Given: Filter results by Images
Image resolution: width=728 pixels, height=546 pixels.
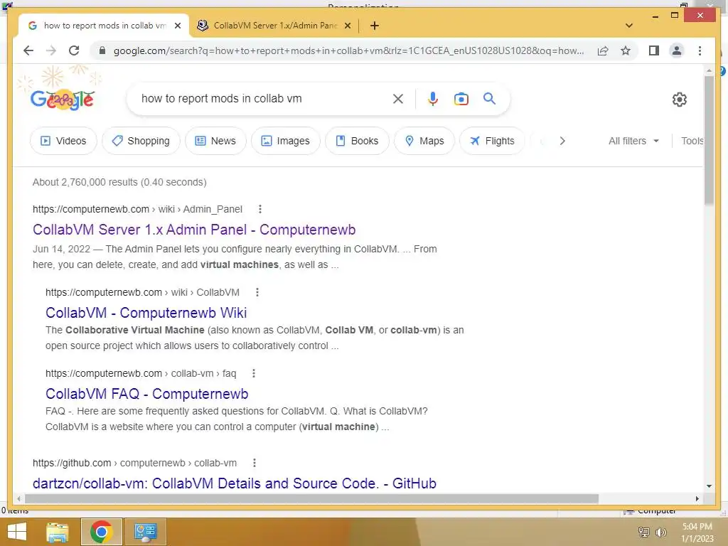Looking at the screenshot, I should click(286, 141).
